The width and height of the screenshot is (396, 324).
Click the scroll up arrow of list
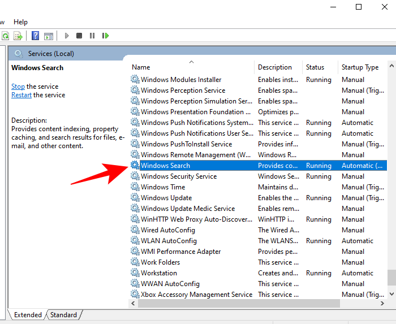391,66
